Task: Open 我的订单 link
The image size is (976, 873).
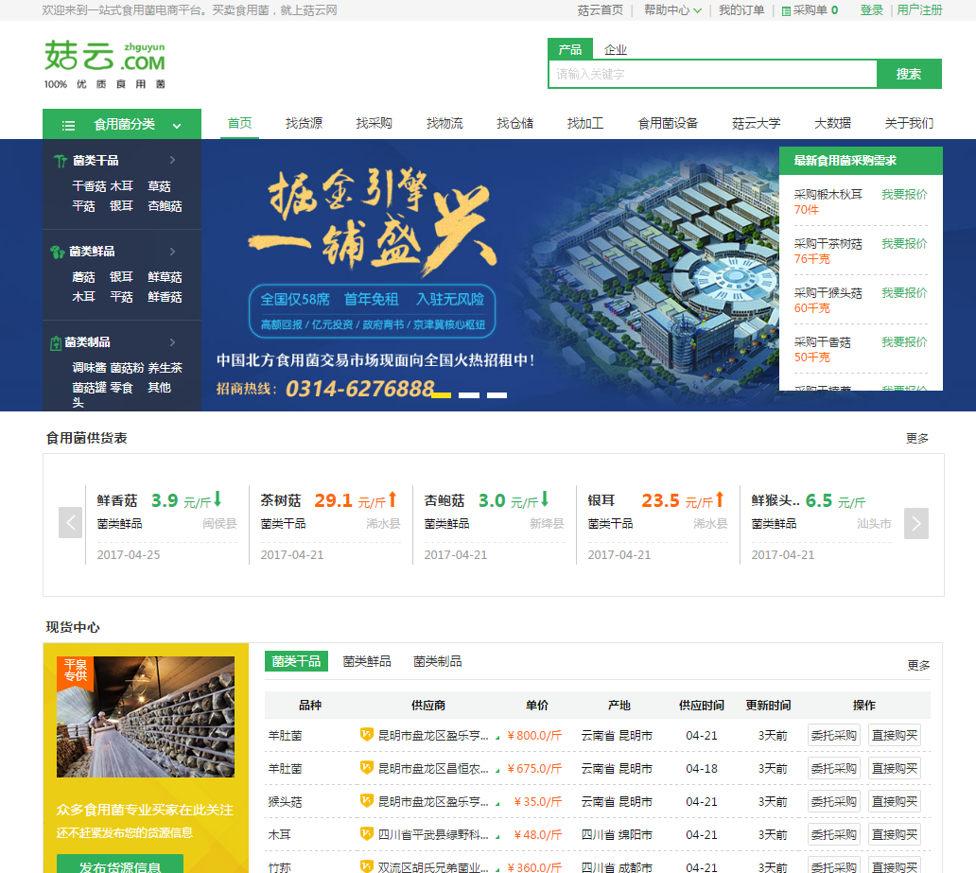Action: (741, 10)
